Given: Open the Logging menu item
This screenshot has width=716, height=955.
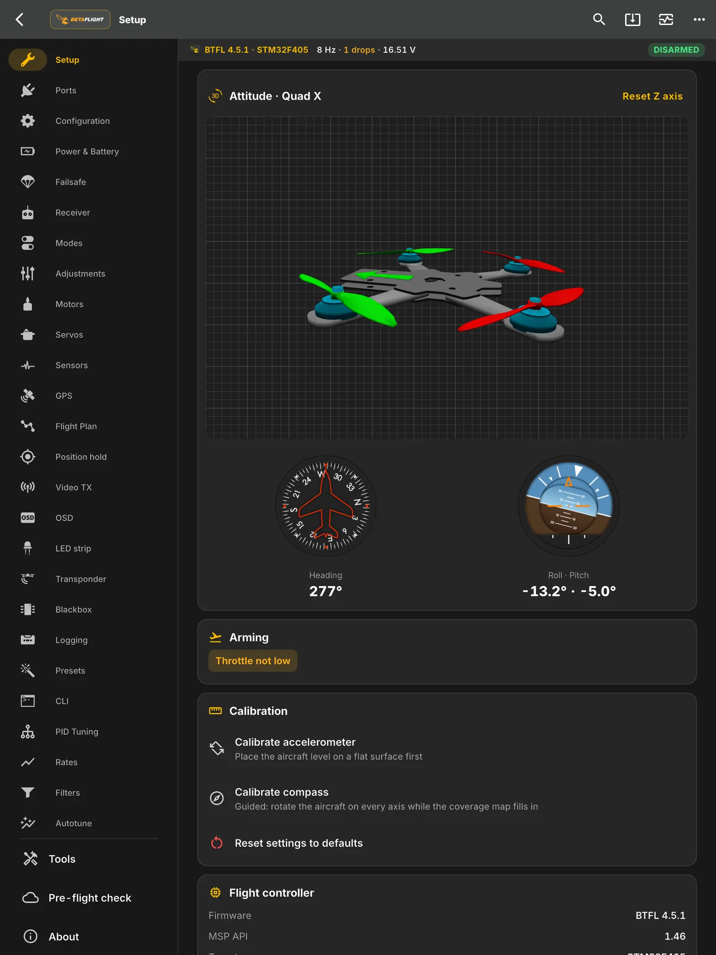Looking at the screenshot, I should click(89, 640).
